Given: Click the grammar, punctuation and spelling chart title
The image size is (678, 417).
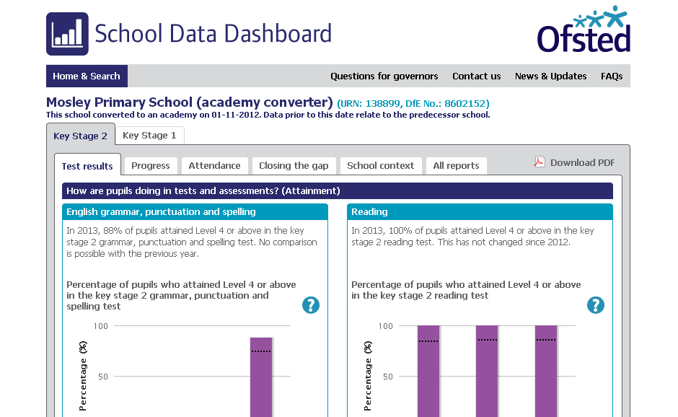Looking at the screenshot, I should (x=181, y=296).
